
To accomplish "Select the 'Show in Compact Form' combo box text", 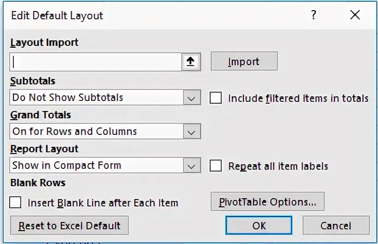I will pos(67,166).
